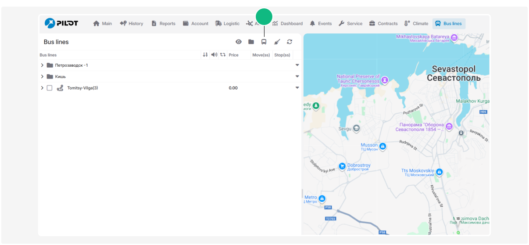
Task: Click the Metro store marker on the map
Action: 322,198
